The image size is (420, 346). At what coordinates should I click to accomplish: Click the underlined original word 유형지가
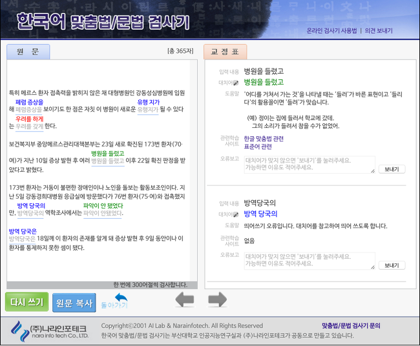[x=148, y=110]
